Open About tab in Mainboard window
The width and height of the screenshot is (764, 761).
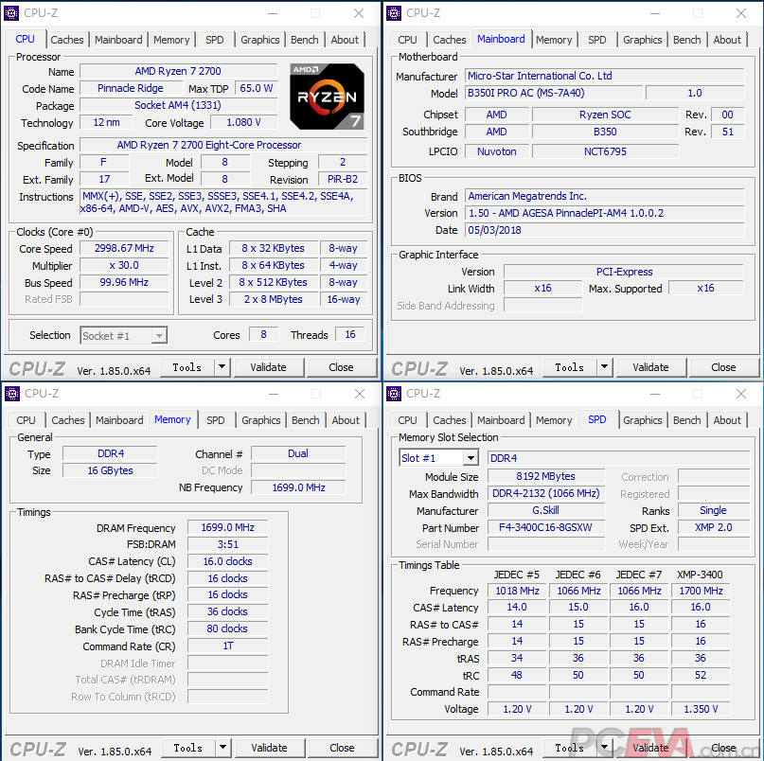[727, 40]
